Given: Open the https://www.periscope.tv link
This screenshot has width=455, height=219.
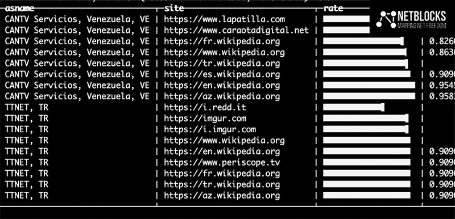Looking at the screenshot, I should click(x=222, y=162).
